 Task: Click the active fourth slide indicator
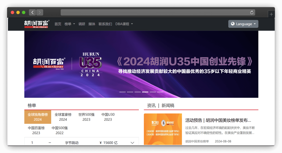coord(145,92)
